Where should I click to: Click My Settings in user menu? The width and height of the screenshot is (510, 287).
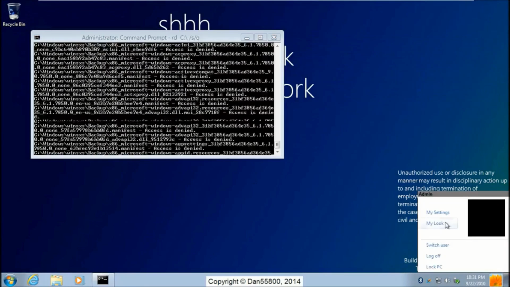pos(438,212)
